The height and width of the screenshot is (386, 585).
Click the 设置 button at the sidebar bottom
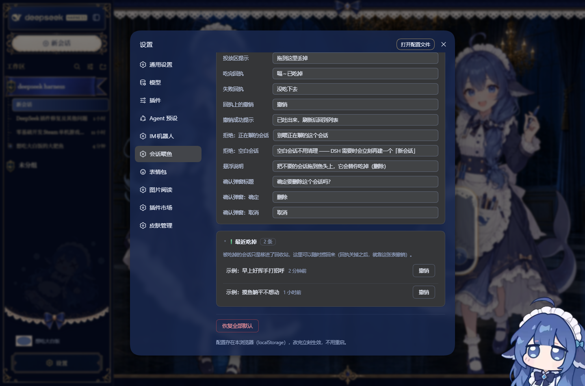pyautogui.click(x=57, y=363)
